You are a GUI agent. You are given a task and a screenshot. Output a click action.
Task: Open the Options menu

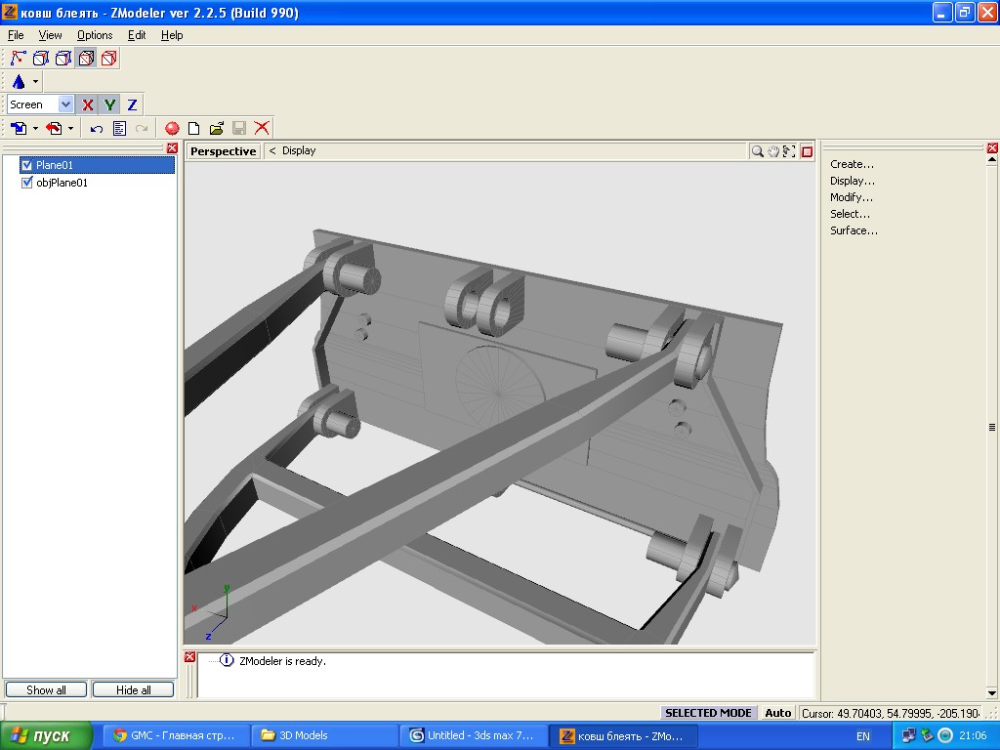[95, 35]
